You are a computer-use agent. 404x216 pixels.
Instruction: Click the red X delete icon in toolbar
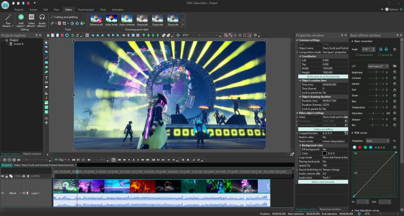coord(62,35)
